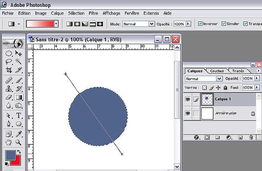The height and width of the screenshot is (171, 262).
Task: Swap foreground and background colors
Action: [x=19, y=151]
